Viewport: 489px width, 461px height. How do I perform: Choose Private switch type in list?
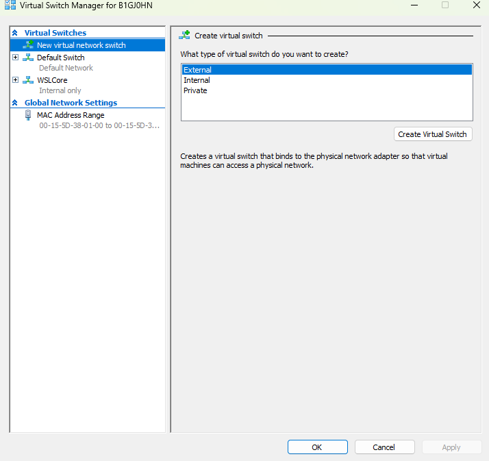[195, 90]
